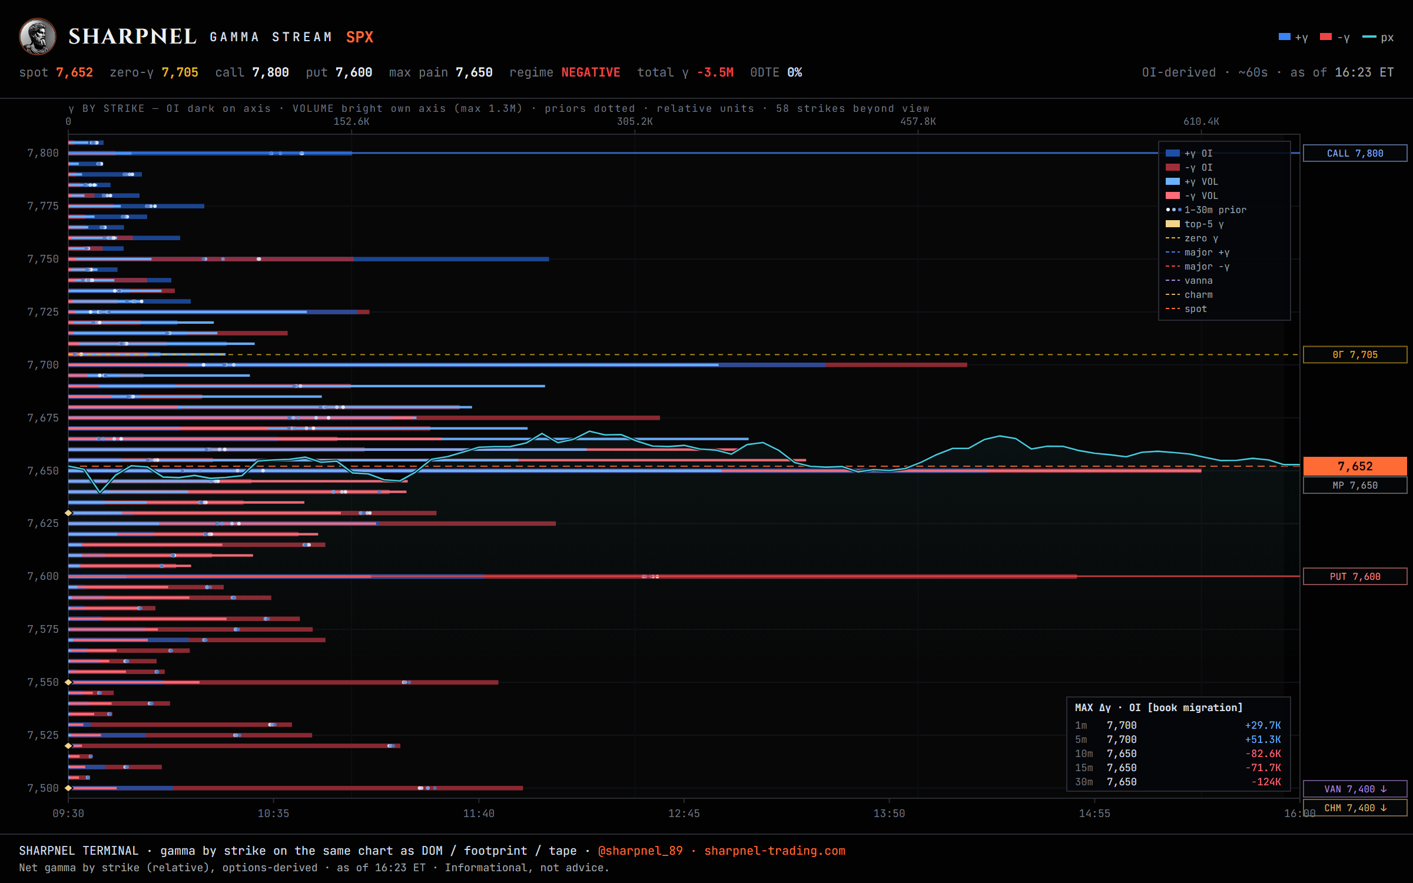This screenshot has width=1413, height=883.
Task: Click the CHM 7,400 charm tag
Action: (1355, 808)
